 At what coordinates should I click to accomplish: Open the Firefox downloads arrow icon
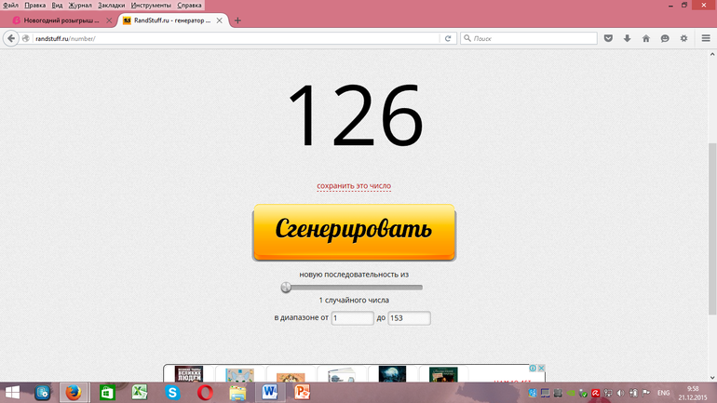pyautogui.click(x=627, y=38)
